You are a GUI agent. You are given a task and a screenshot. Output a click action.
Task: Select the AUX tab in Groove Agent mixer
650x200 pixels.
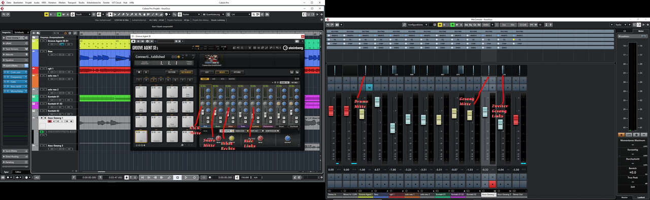click(214, 79)
